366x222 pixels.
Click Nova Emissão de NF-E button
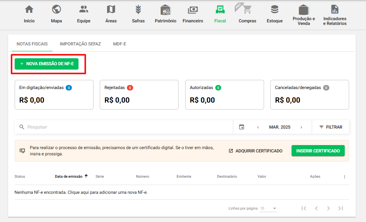click(x=47, y=64)
